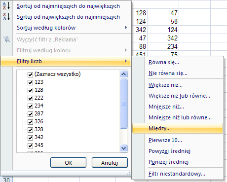Sort from smallest to largest
The width and height of the screenshot is (227, 182).
(x=68, y=6)
